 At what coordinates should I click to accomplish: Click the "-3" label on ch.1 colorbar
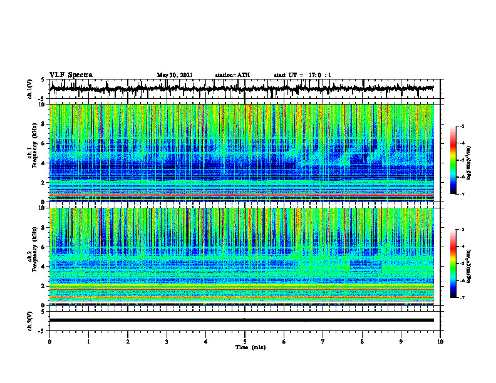pyautogui.click(x=462, y=126)
